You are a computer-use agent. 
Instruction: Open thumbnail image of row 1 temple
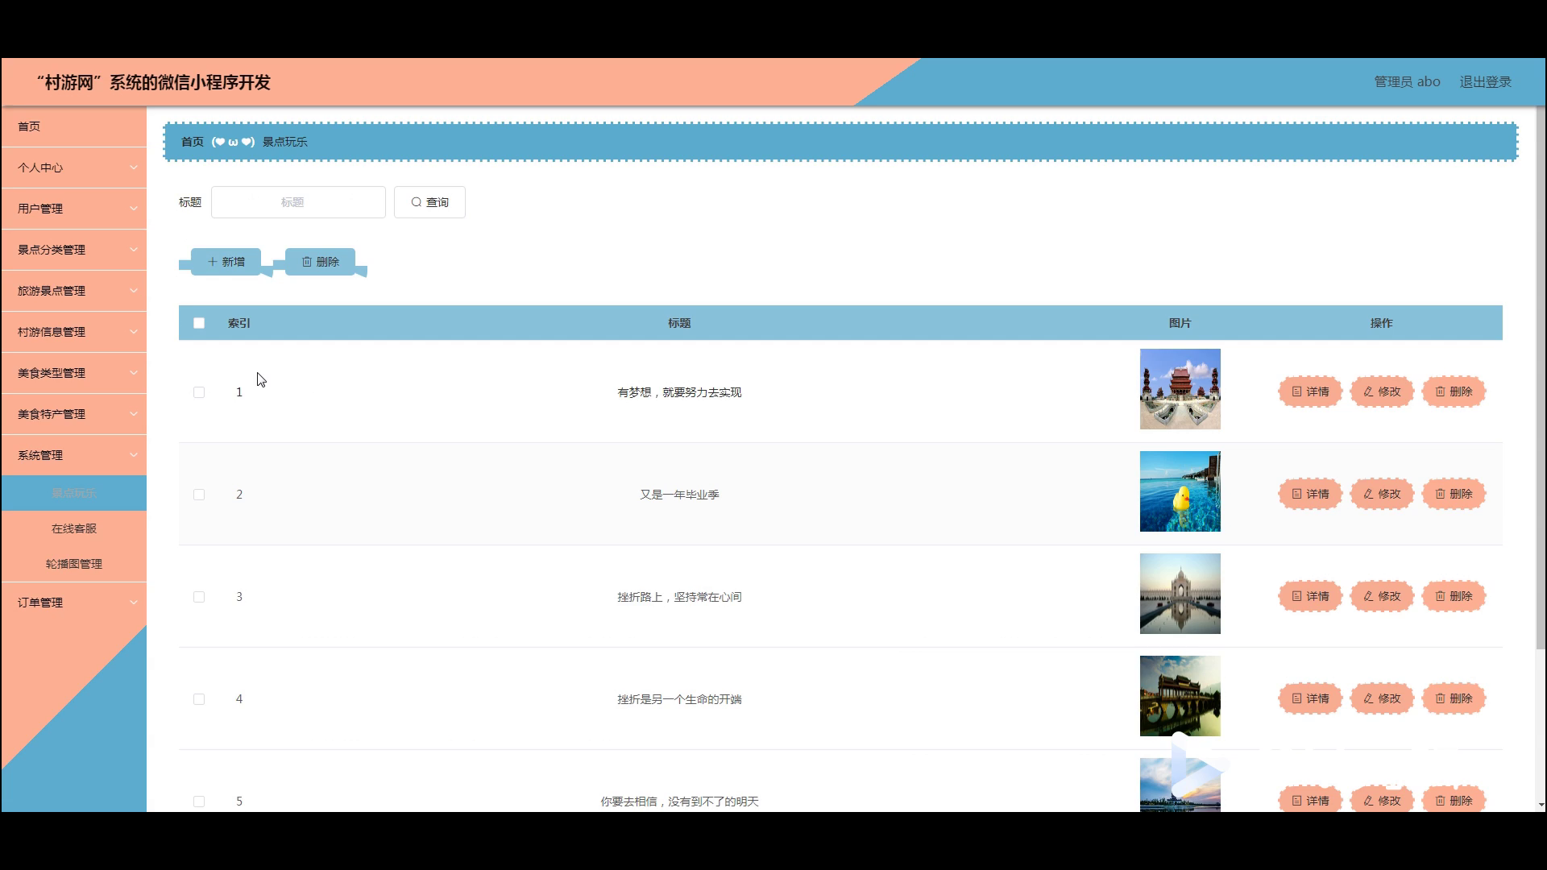[1180, 389]
